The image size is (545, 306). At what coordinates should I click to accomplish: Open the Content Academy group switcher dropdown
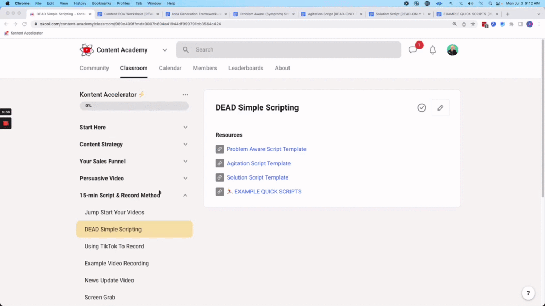pyautogui.click(x=165, y=50)
